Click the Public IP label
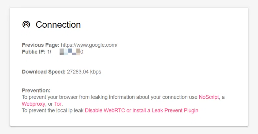Viewport: 258px width, 134px height. 34,52
